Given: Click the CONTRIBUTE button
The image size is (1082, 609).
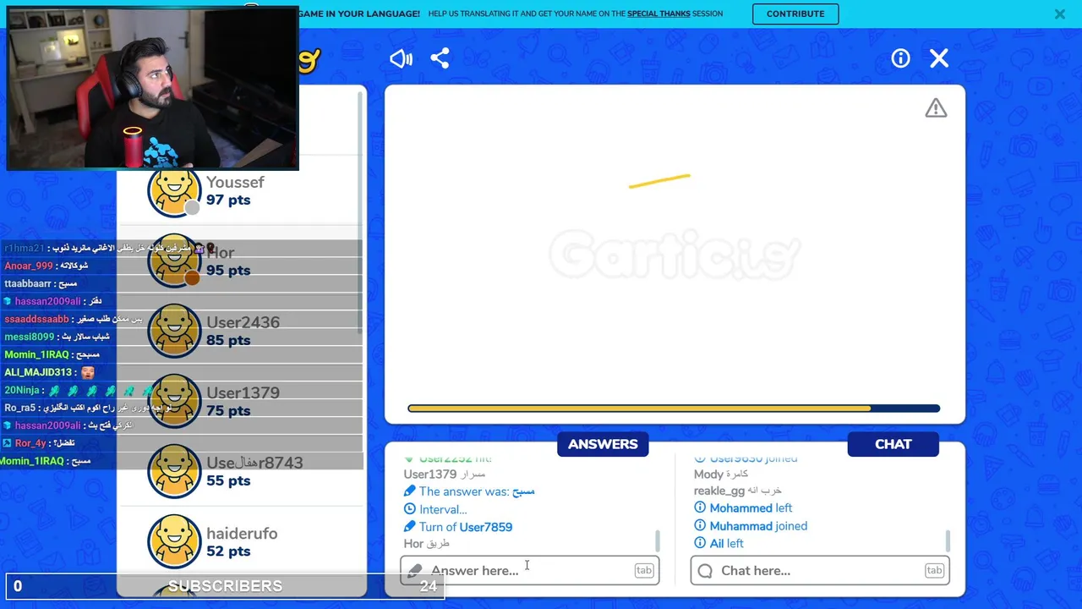Looking at the screenshot, I should pyautogui.click(x=795, y=14).
